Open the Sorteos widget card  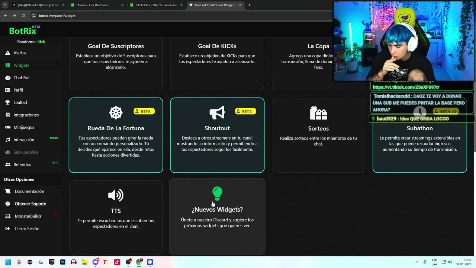[x=318, y=135]
